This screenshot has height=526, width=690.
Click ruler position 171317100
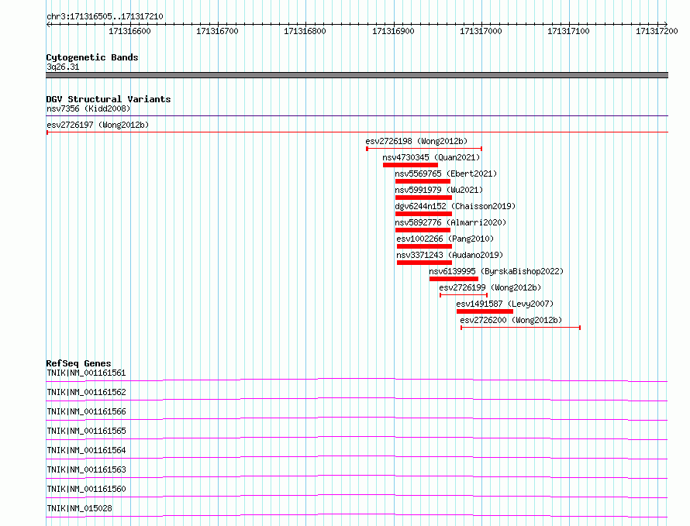tap(568, 31)
